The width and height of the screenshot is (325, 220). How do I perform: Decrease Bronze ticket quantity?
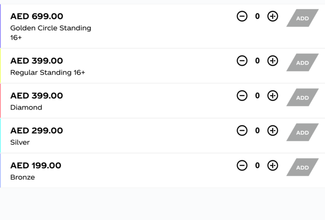tap(242, 165)
